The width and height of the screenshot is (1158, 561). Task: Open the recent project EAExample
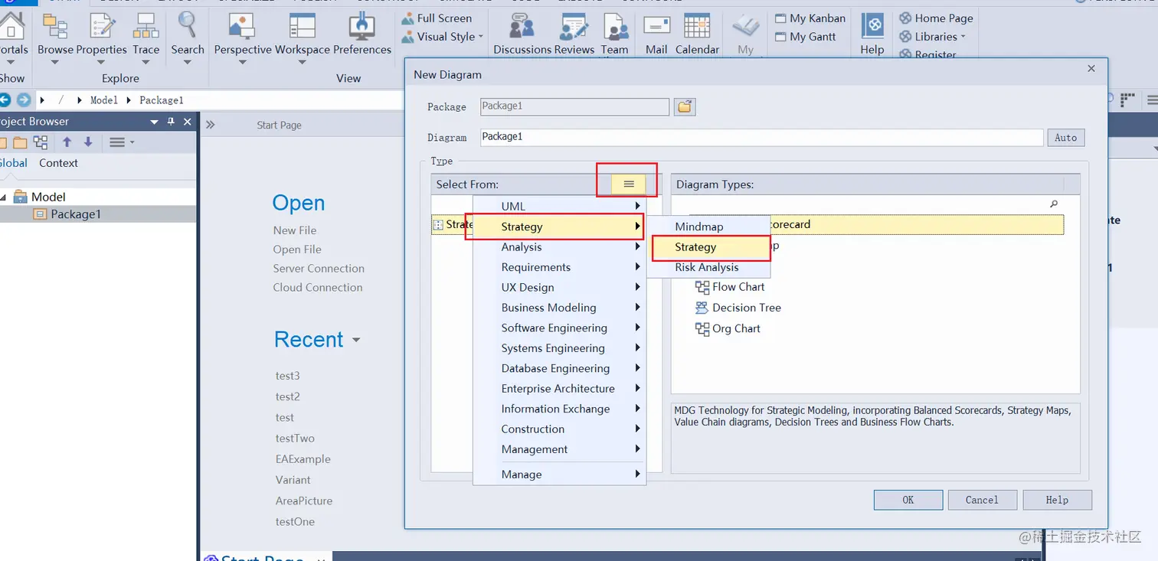click(303, 459)
